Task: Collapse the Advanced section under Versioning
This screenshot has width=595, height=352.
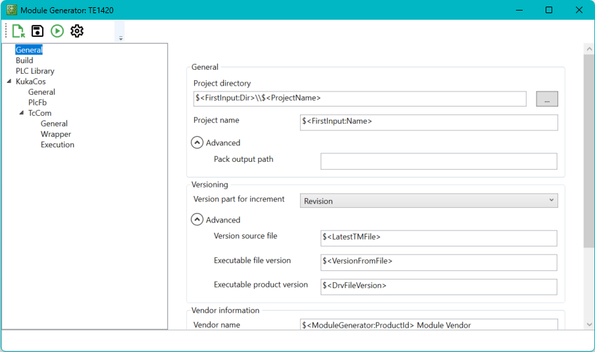Action: 197,220
